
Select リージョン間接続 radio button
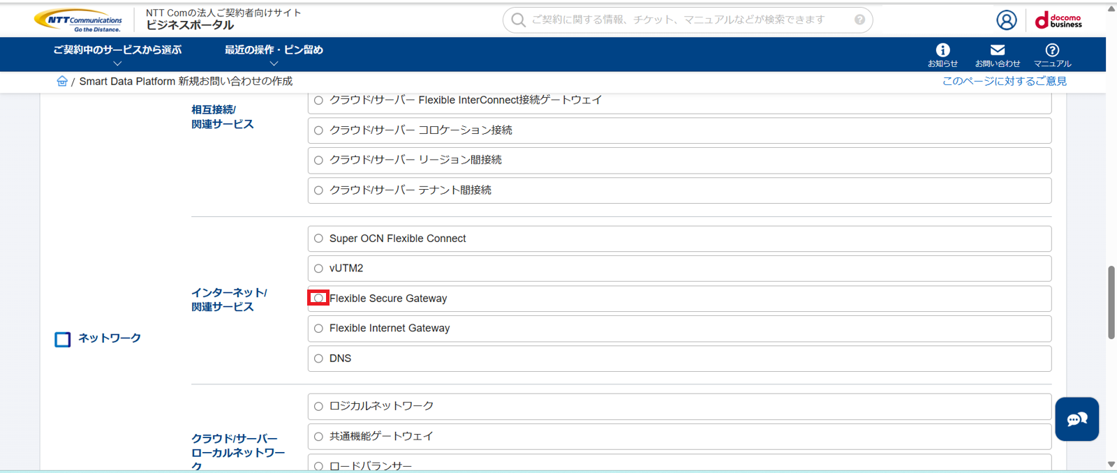point(318,160)
